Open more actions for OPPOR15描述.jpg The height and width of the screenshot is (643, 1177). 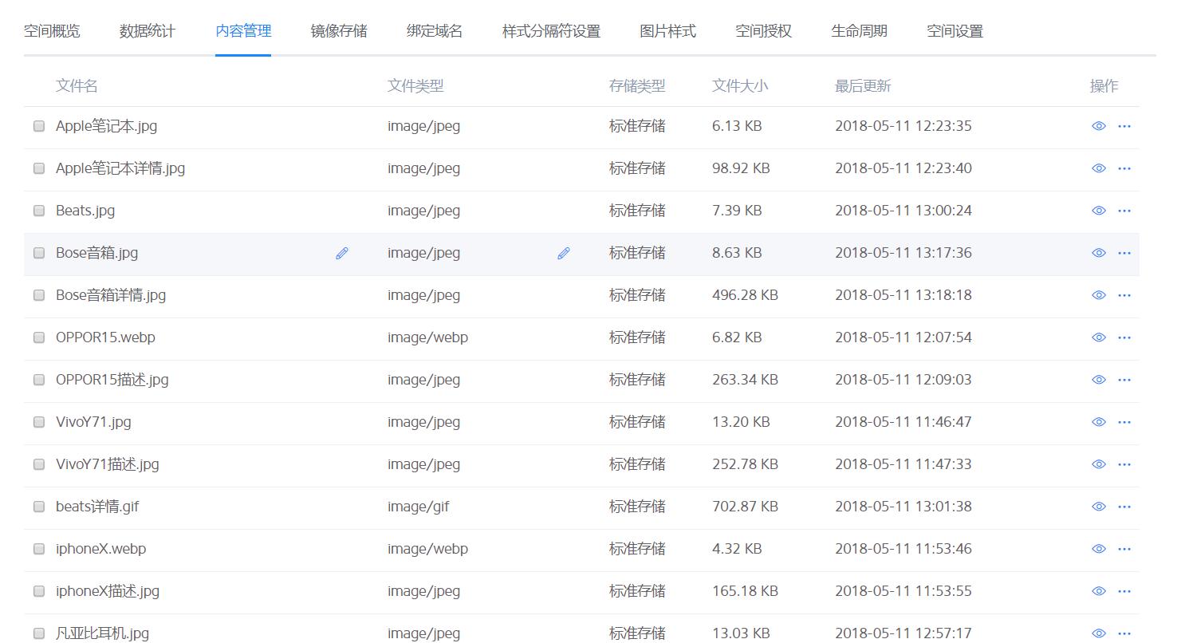coord(1124,380)
